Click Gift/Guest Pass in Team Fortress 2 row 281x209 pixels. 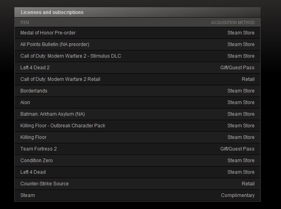[237, 149]
